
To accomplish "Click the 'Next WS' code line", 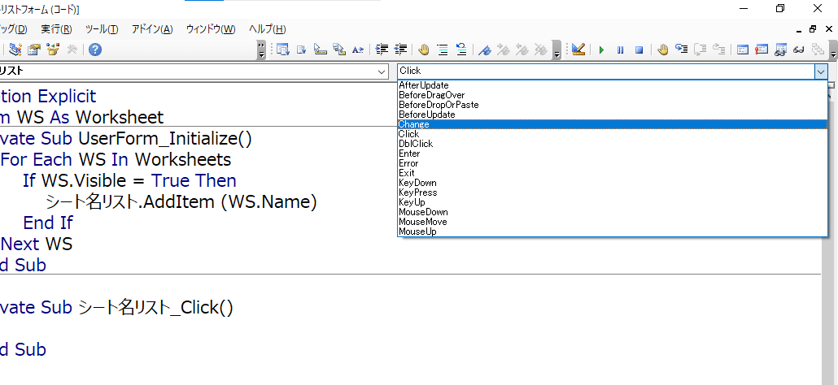I will click(37, 244).
